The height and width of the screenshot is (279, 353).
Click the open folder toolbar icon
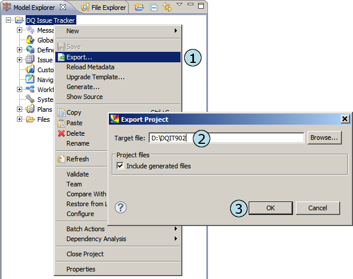click(139, 8)
